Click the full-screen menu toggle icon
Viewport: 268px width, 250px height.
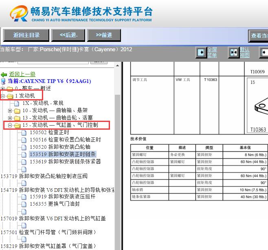(x=201, y=52)
